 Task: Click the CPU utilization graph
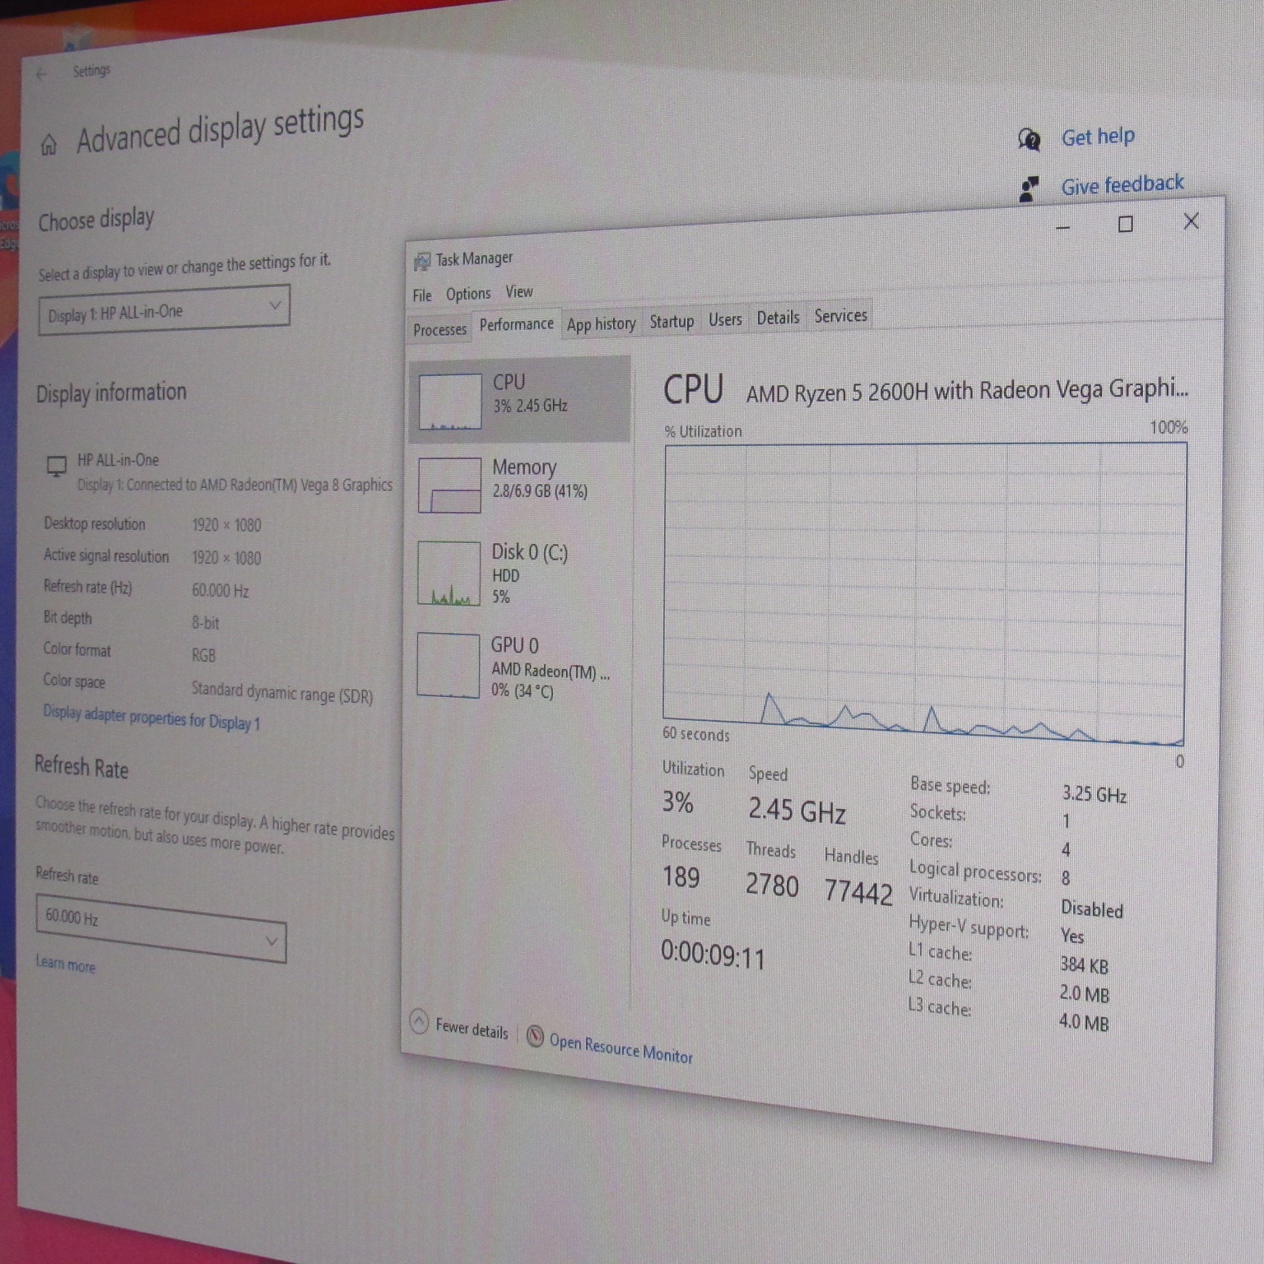(924, 594)
